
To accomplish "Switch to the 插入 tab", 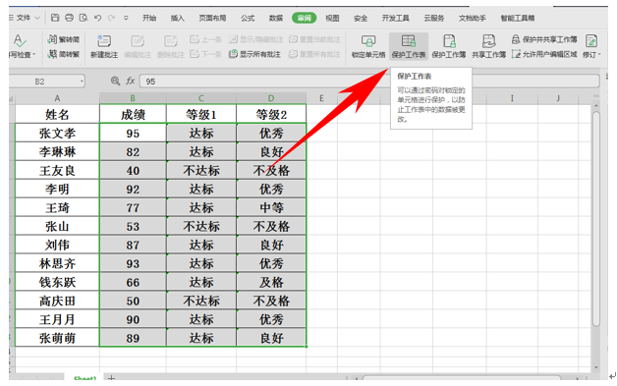I will pos(178,18).
